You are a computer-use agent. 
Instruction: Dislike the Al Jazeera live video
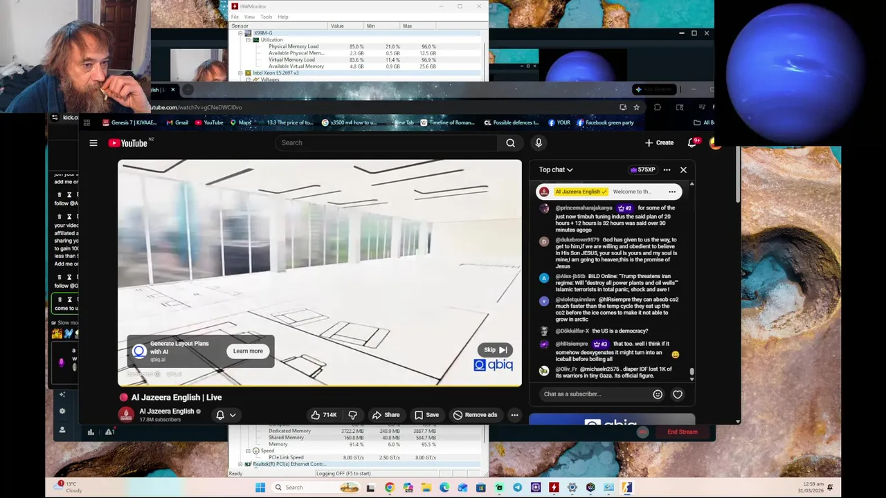(x=352, y=415)
